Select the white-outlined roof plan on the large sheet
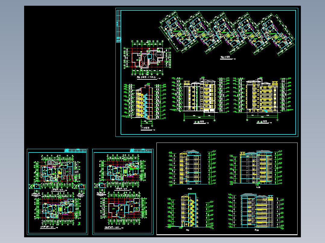Viewport: 325px width, 243px height. click(x=147, y=58)
